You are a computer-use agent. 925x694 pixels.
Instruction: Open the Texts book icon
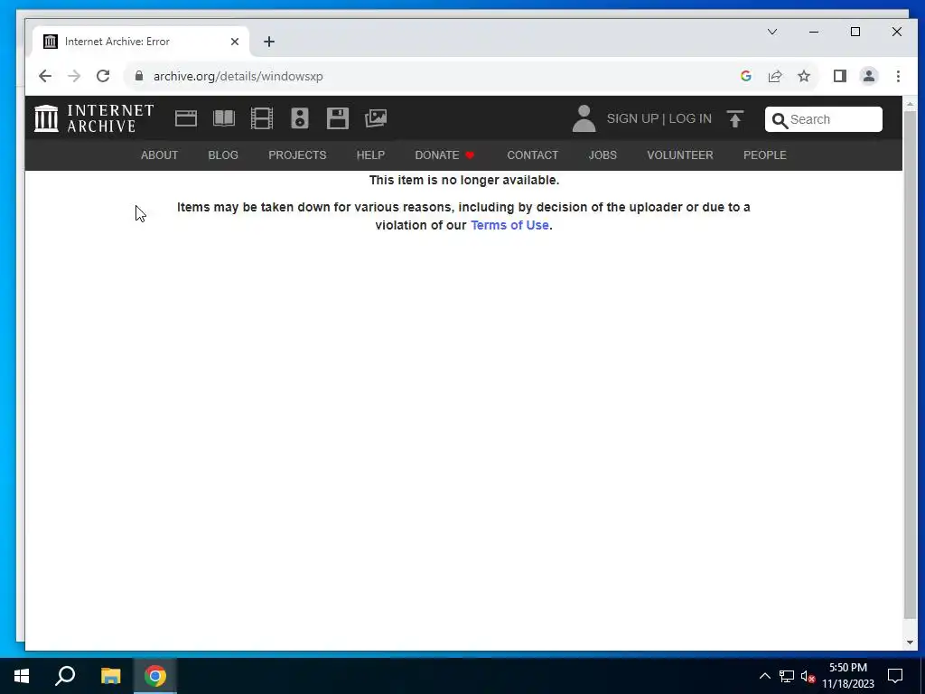click(224, 118)
